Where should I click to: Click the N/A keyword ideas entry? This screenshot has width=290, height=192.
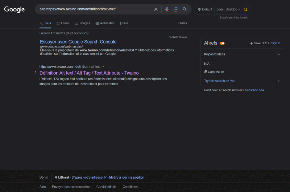click(207, 64)
